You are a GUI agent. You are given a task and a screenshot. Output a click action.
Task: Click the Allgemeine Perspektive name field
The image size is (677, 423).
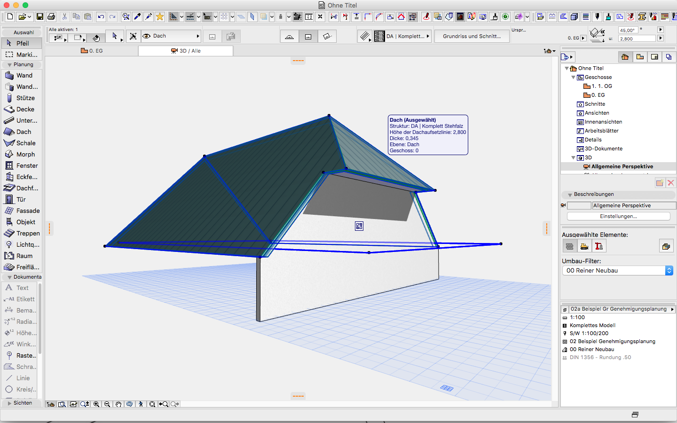tap(634, 205)
